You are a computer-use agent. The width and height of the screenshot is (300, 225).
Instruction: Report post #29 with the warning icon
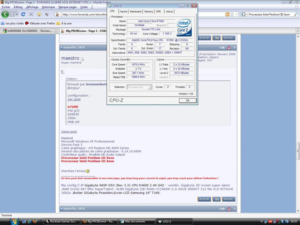click(x=229, y=209)
